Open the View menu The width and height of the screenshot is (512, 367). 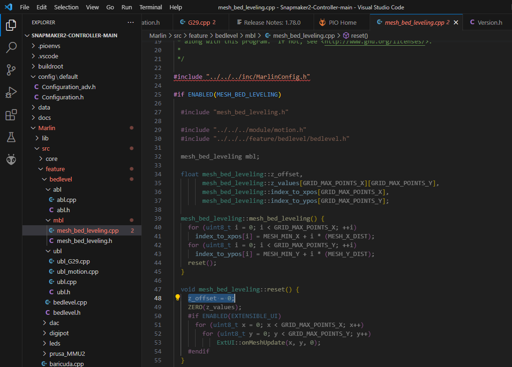coord(92,7)
